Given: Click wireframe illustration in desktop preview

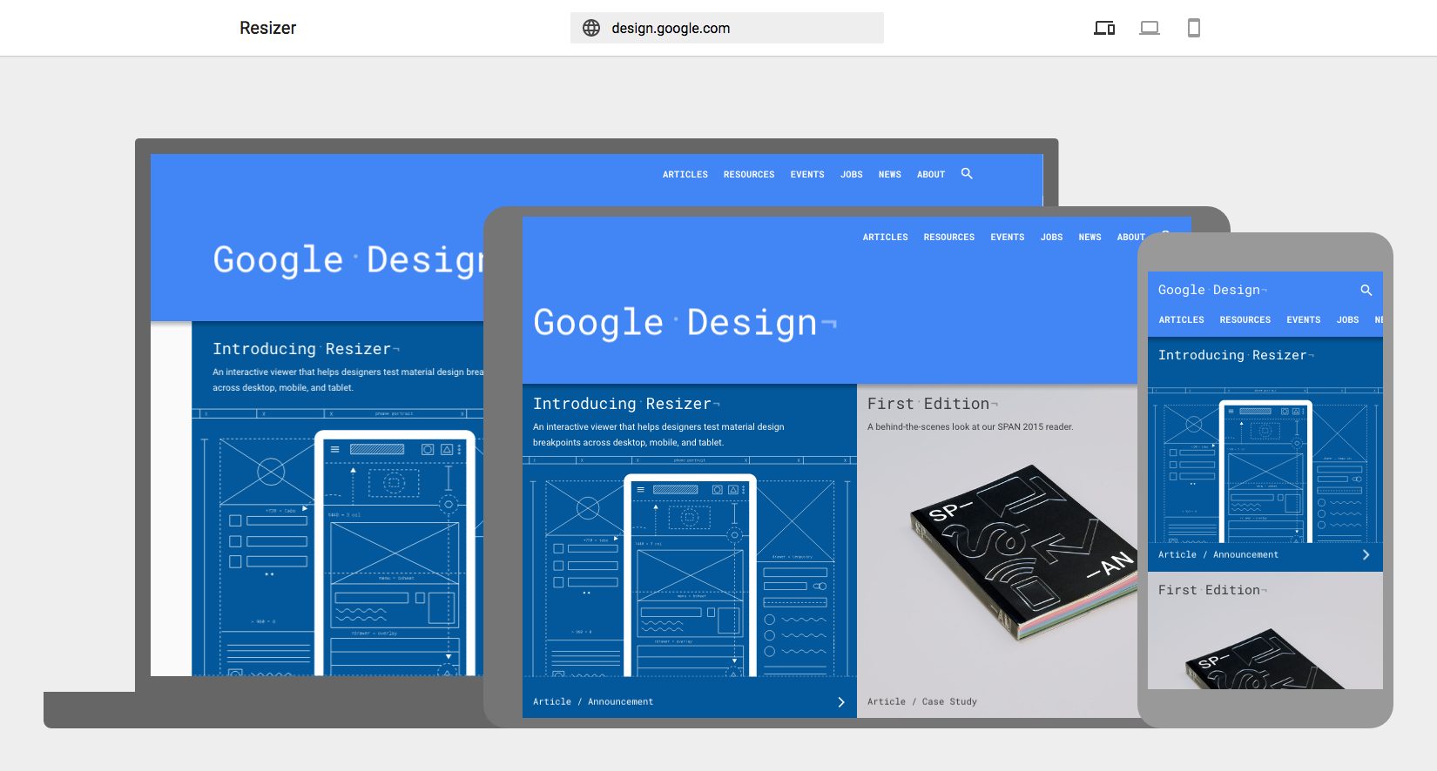Looking at the screenshot, I should click(x=338, y=541).
